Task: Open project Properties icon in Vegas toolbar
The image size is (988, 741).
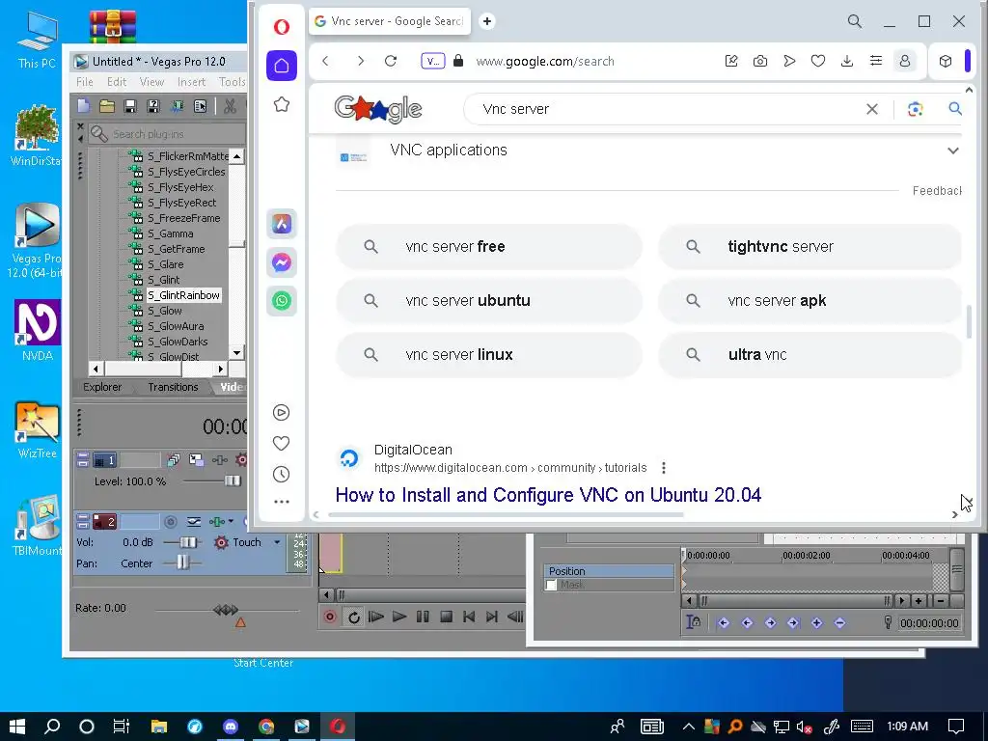Action: click(x=201, y=106)
